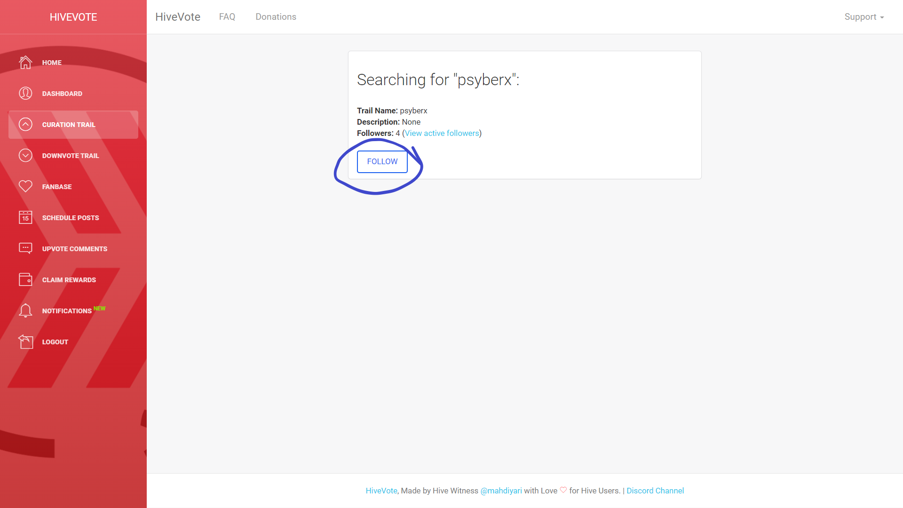Viewport: 903px width, 508px height.
Task: Open the HiveVote footer link
Action: pos(381,491)
